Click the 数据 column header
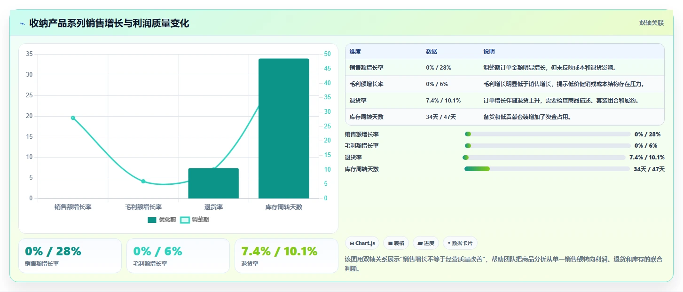The image size is (683, 292). (x=432, y=52)
